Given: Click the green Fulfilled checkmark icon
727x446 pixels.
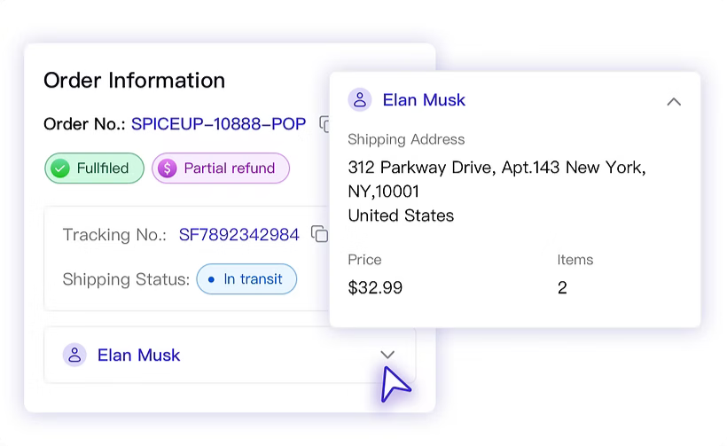Looking at the screenshot, I should [60, 168].
